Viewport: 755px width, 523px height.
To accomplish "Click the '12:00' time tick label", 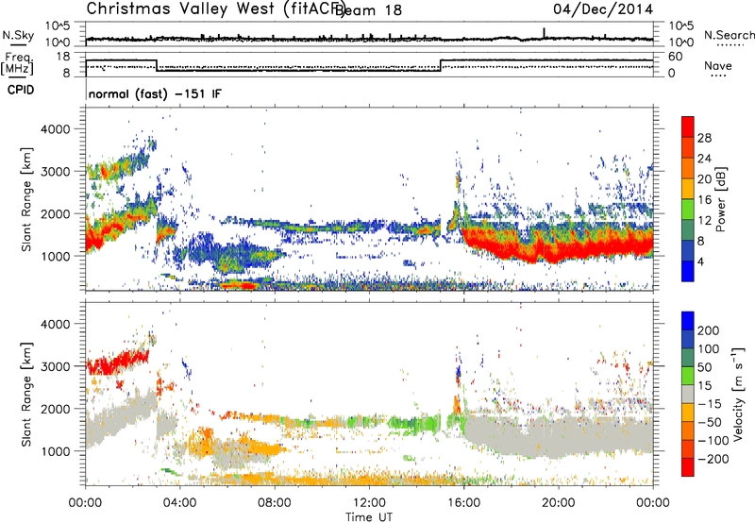I will pyautogui.click(x=369, y=503).
